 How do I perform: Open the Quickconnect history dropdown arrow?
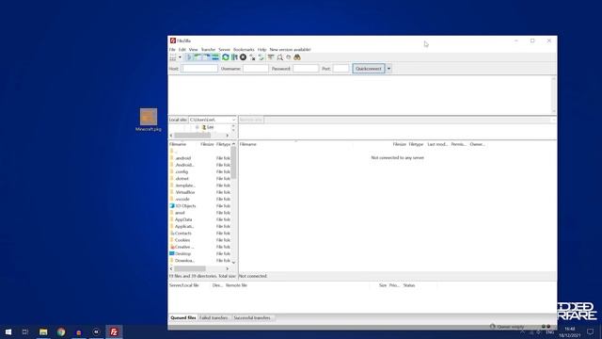point(388,69)
